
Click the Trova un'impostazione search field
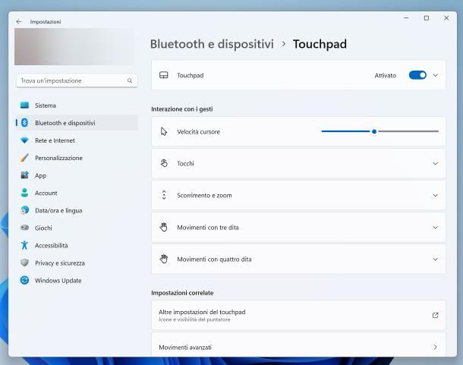[x=71, y=80]
